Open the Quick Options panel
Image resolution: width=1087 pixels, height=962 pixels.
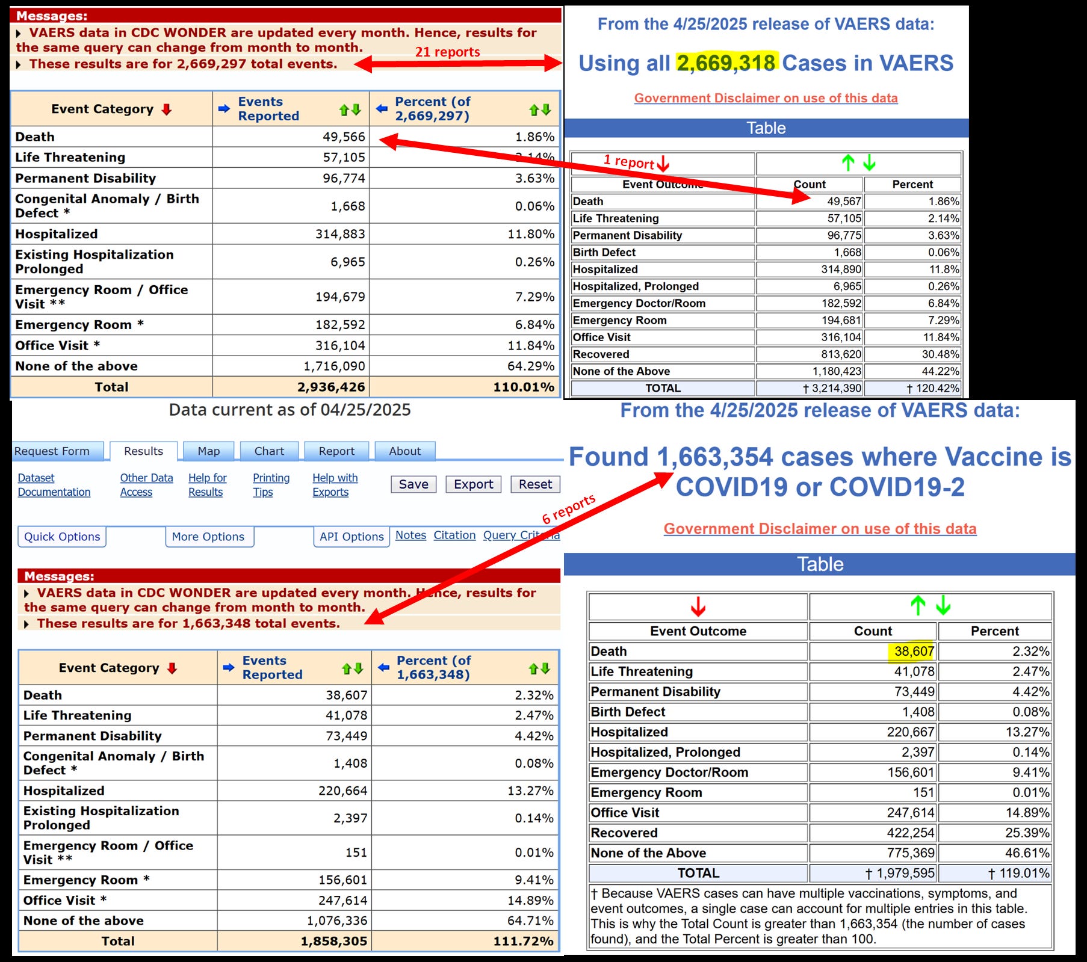[x=62, y=537]
